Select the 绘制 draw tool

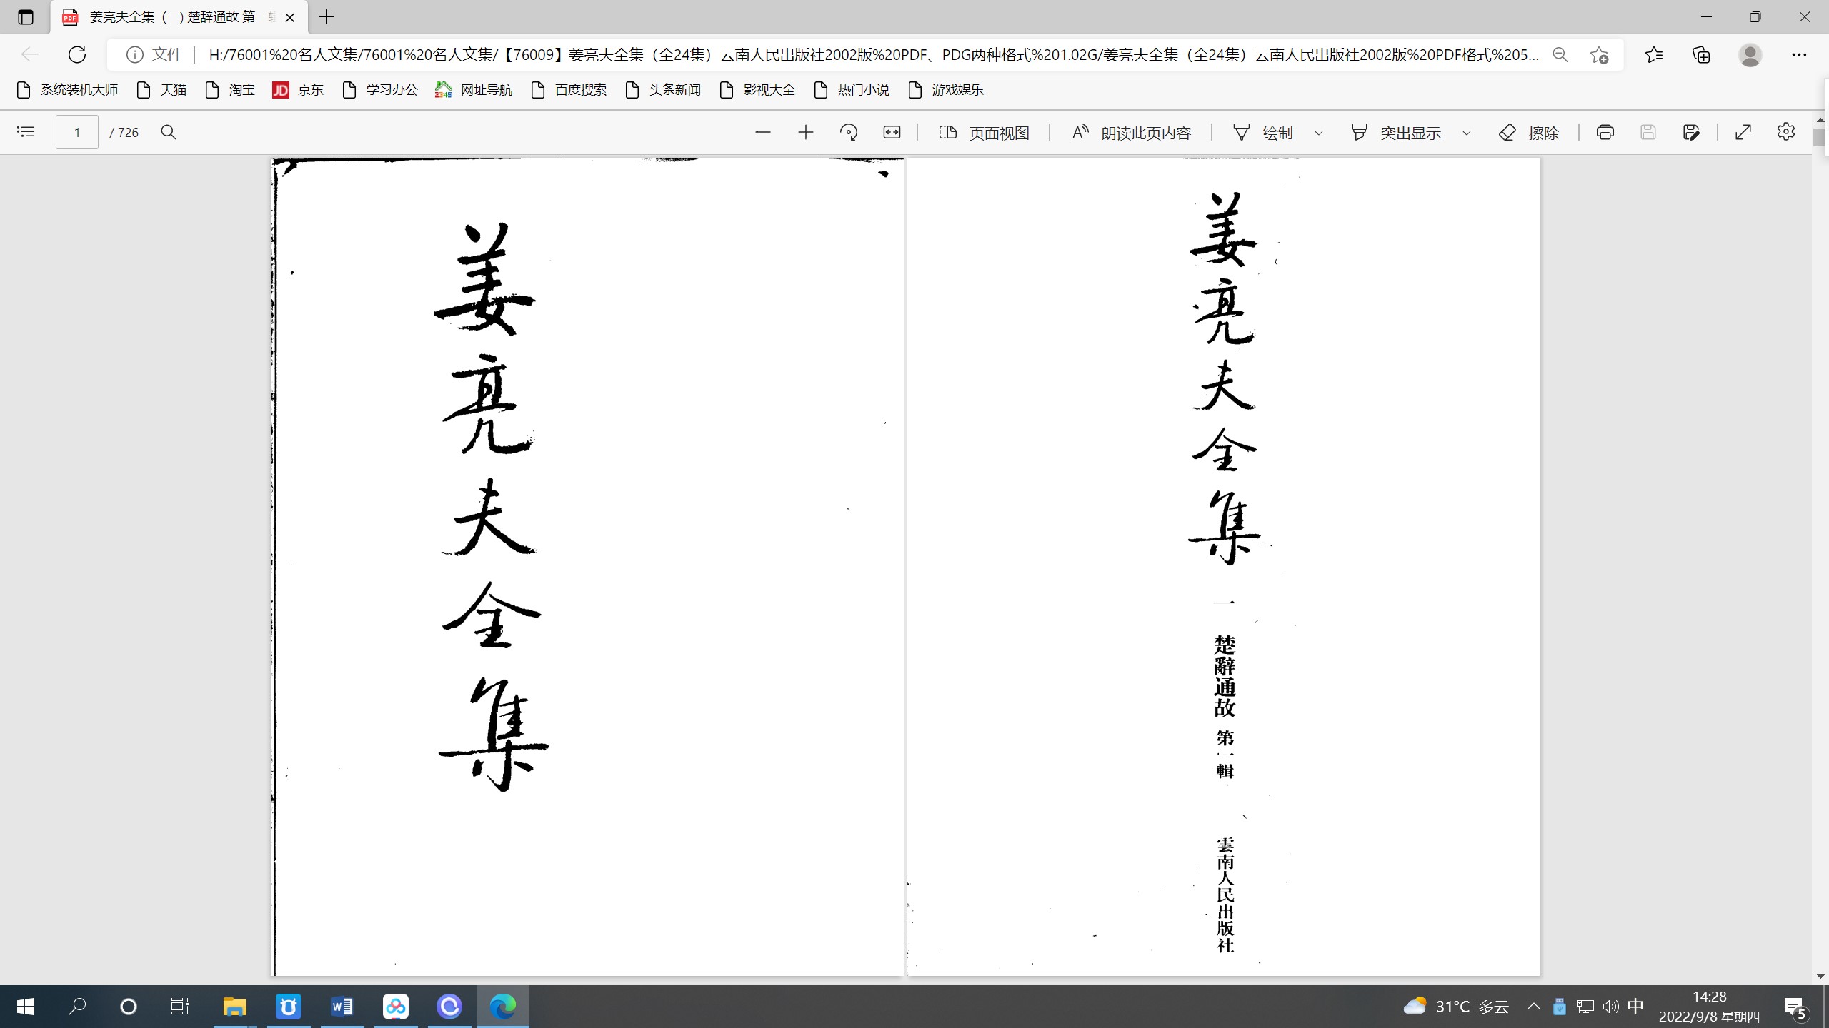pos(1263,133)
